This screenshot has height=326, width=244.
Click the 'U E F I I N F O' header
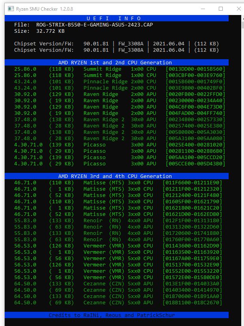(x=114, y=18)
